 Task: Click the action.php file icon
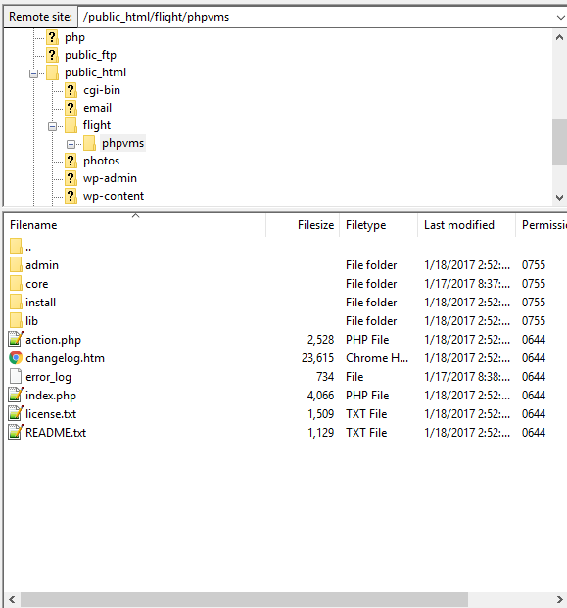[x=16, y=339]
